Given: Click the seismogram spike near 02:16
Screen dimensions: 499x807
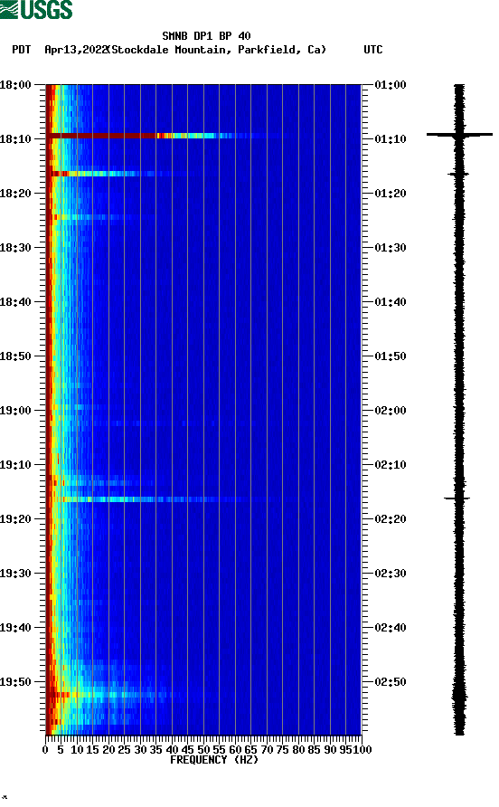Looking at the screenshot, I should tap(457, 498).
